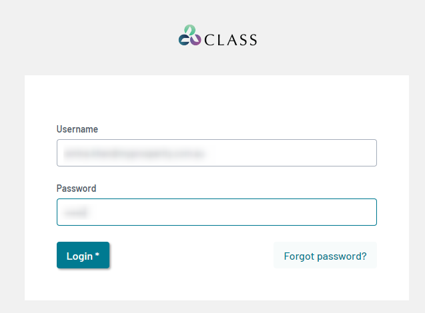
Task: Click the purple loop of the Class logo
Action: click(195, 40)
